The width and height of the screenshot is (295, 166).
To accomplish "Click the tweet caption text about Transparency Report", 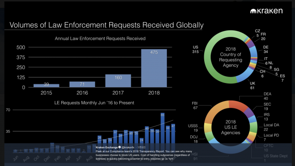I will click(144, 155).
